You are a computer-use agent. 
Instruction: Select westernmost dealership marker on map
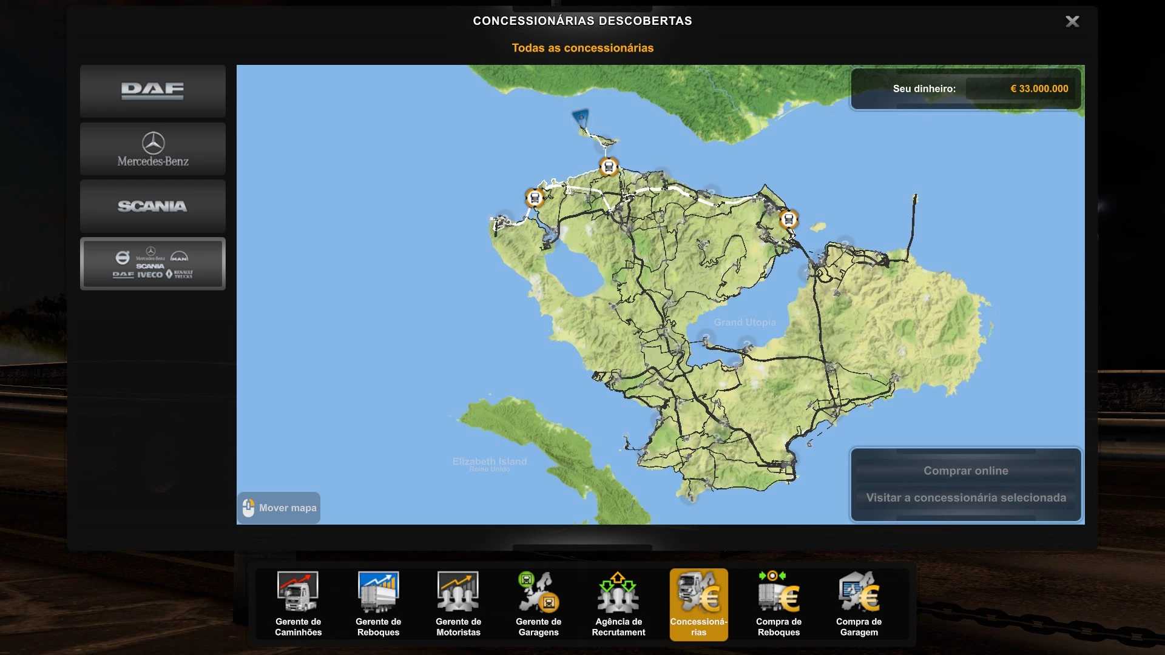534,198
